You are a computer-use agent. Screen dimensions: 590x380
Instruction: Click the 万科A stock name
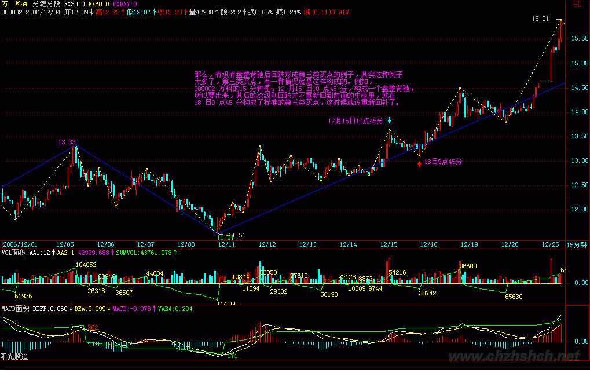point(13,4)
